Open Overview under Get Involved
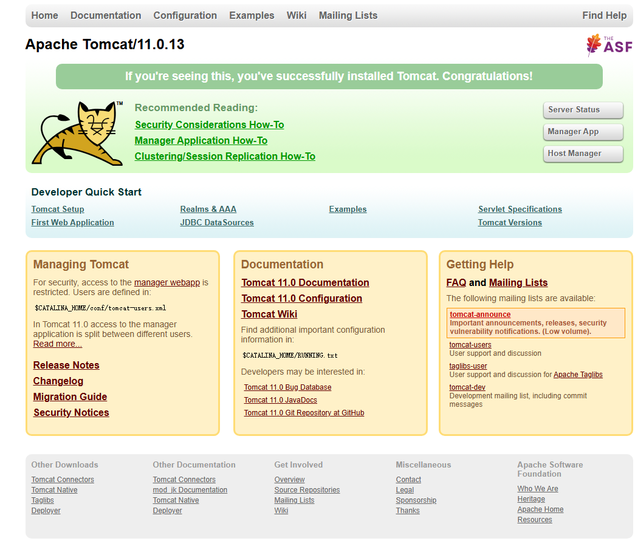Image resolution: width=635 pixels, height=541 pixels. click(290, 480)
